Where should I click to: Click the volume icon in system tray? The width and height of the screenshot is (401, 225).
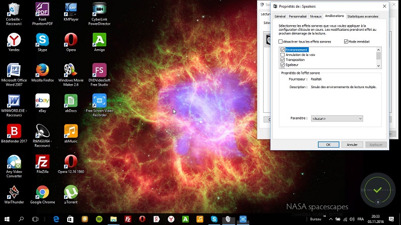pyautogui.click(x=352, y=219)
